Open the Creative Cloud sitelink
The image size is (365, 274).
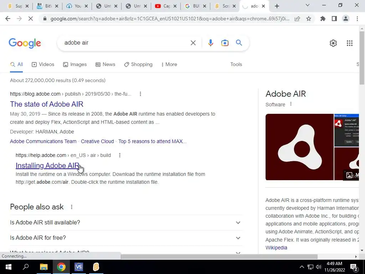tap(97, 141)
